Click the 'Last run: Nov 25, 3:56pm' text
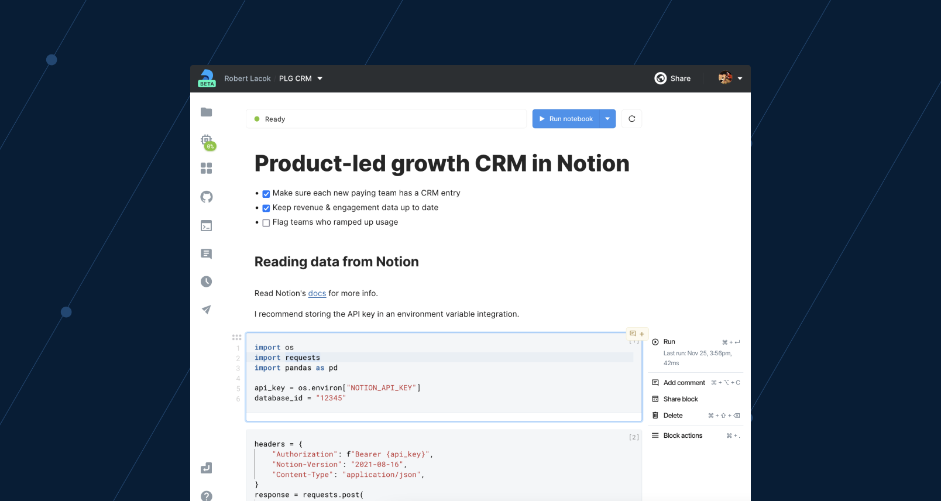The image size is (941, 501). tap(698, 358)
